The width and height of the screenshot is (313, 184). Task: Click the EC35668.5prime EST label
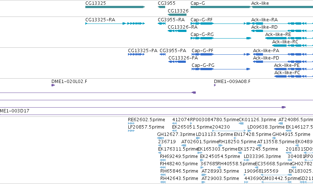click(274, 164)
